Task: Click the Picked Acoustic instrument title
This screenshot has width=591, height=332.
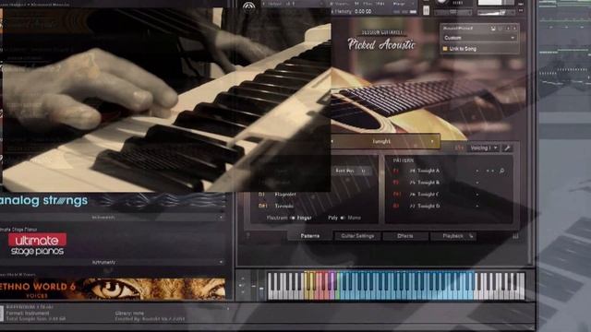Action: coord(380,44)
